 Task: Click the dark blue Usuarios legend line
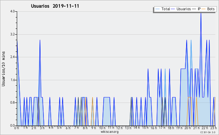pos(173,9)
